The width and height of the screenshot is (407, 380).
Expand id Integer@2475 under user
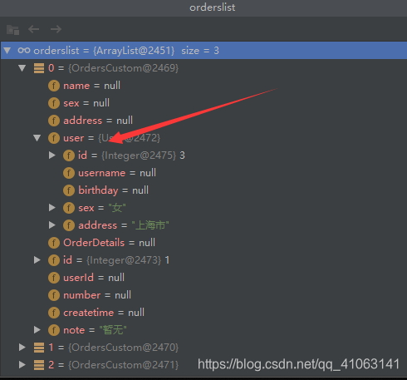pos(52,155)
